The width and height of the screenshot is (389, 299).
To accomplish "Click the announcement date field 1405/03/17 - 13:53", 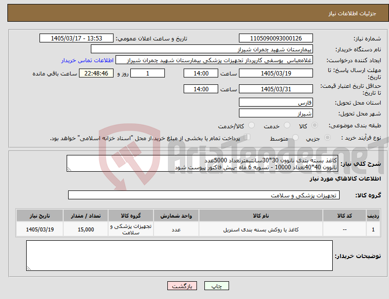I will (x=77, y=38).
